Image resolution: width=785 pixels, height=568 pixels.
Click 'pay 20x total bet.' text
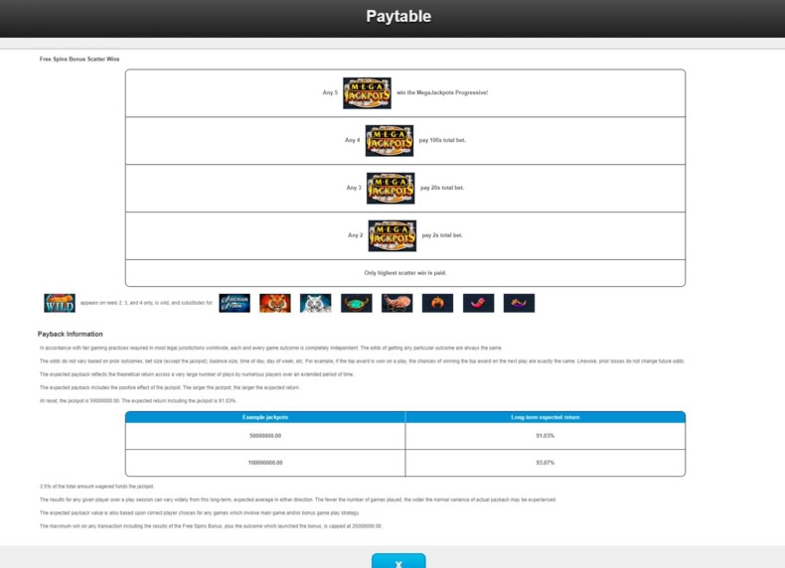click(x=442, y=188)
